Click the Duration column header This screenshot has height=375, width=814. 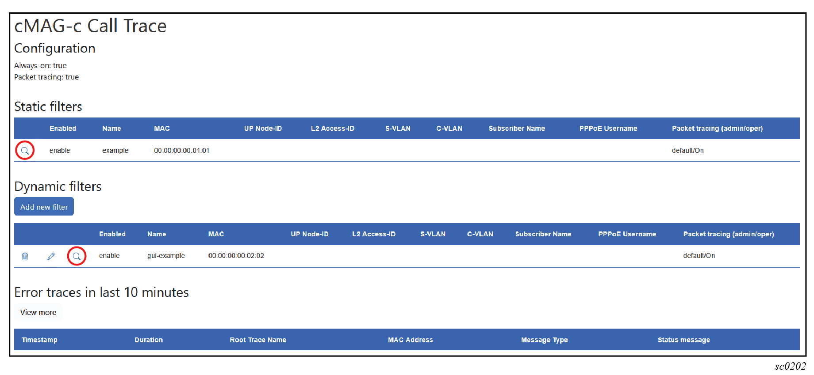click(149, 340)
